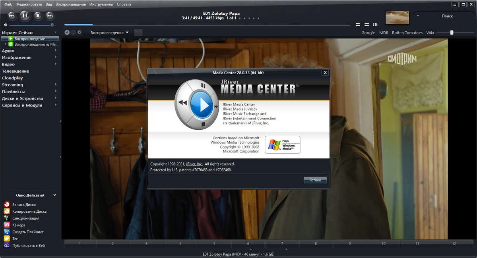Open the Инструменты menu

coord(101,4)
